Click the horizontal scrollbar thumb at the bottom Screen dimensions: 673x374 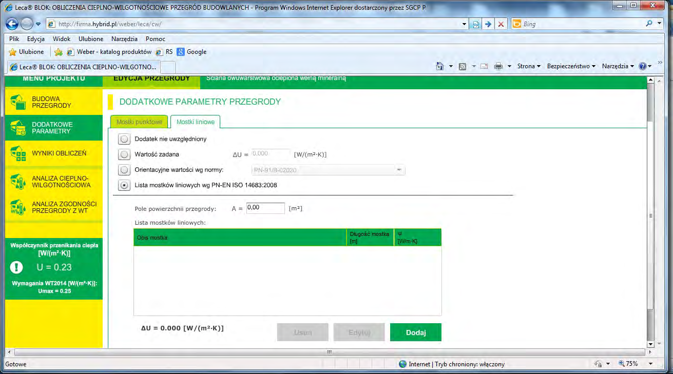tap(329, 352)
